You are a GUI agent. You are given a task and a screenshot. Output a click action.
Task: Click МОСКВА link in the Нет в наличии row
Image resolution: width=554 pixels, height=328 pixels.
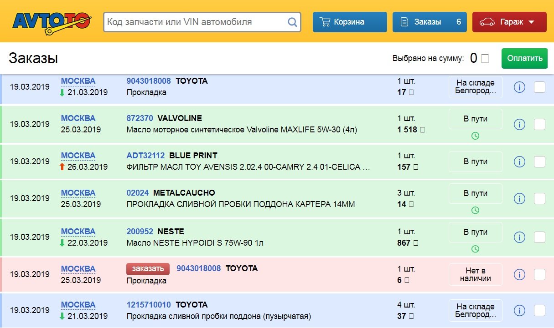[x=78, y=269]
